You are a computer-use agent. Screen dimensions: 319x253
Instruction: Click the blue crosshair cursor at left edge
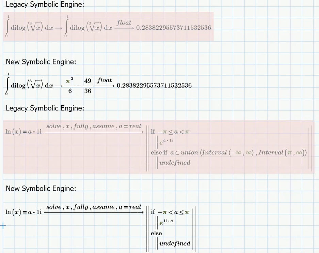click(3, 226)
